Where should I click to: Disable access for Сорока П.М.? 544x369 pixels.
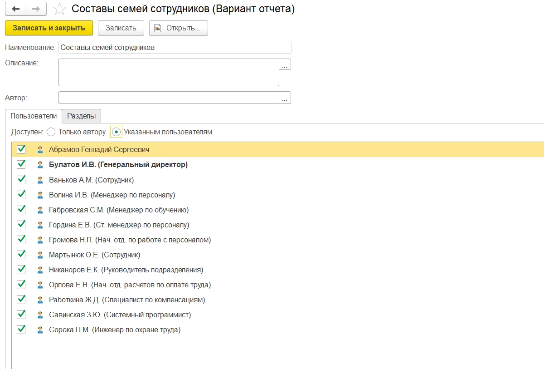pyautogui.click(x=21, y=330)
